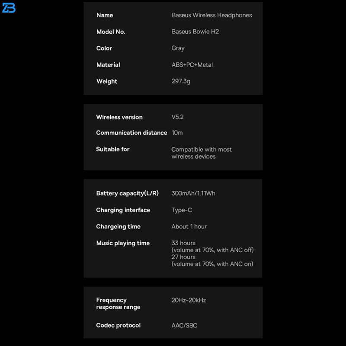This screenshot has height=346, width=346.
Task: Click the 'Gray' color value
Action: point(178,48)
